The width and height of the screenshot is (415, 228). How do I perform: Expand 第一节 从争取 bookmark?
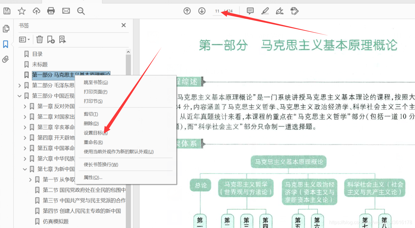(30, 180)
